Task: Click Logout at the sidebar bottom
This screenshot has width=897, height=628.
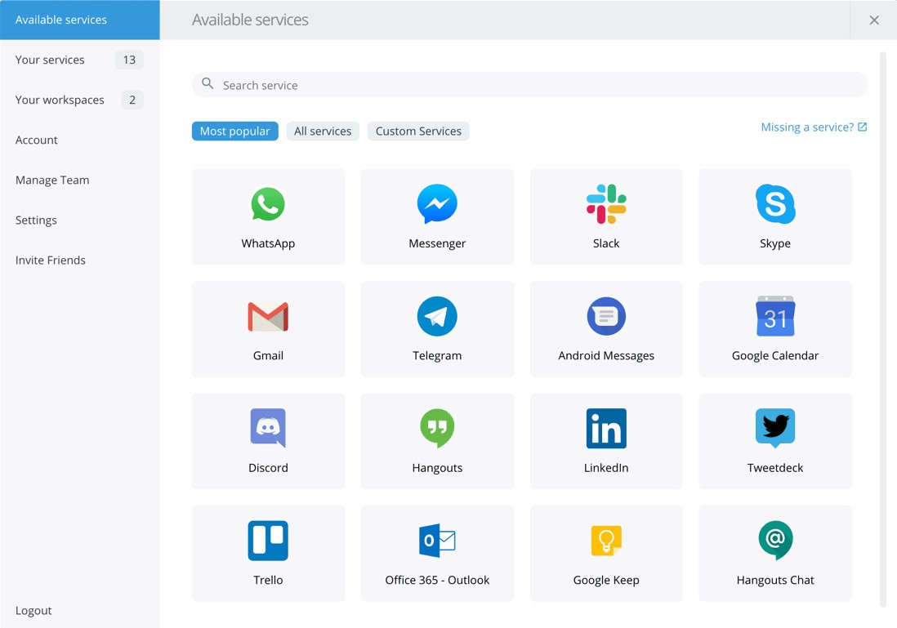Action: coord(33,611)
